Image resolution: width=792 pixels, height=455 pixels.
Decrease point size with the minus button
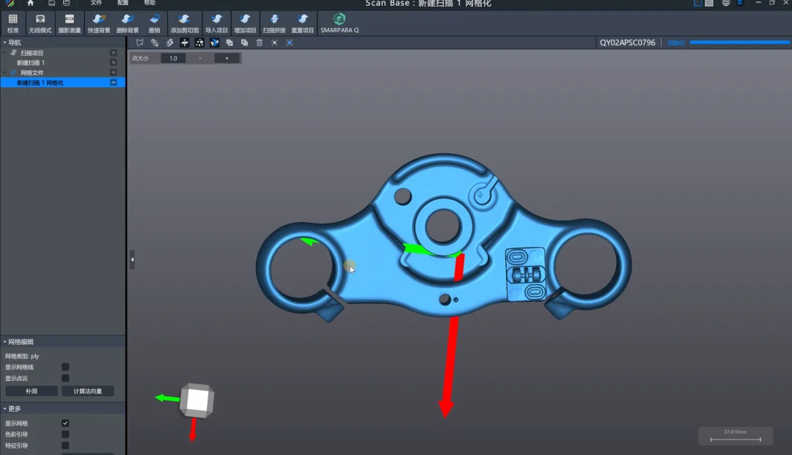(x=200, y=59)
